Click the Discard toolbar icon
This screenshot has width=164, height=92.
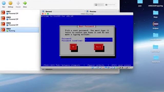[x=18, y=3]
